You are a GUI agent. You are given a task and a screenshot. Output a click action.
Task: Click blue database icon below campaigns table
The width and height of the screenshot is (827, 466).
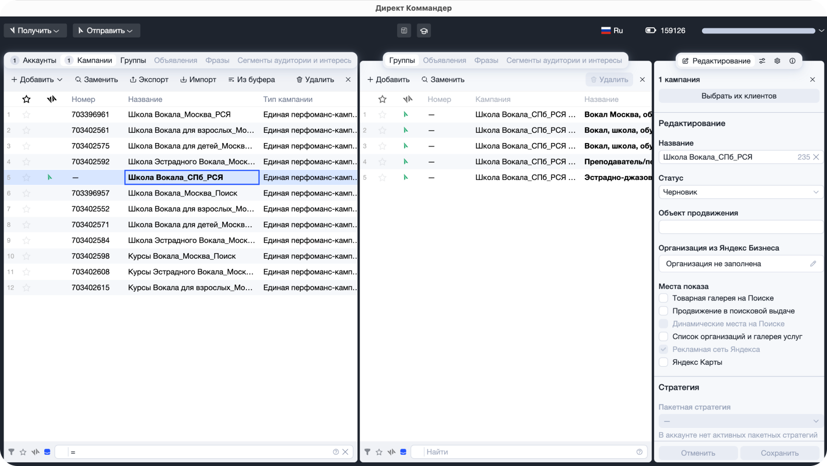pyautogui.click(x=47, y=452)
